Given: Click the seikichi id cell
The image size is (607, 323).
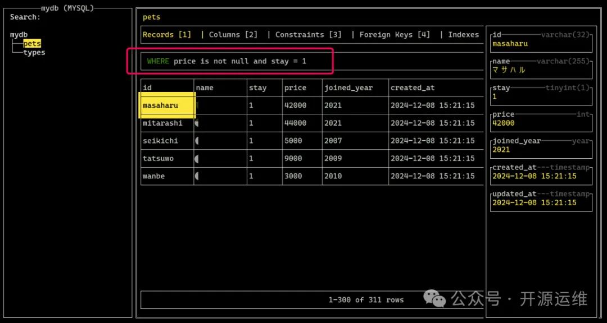Looking at the screenshot, I should pos(160,141).
